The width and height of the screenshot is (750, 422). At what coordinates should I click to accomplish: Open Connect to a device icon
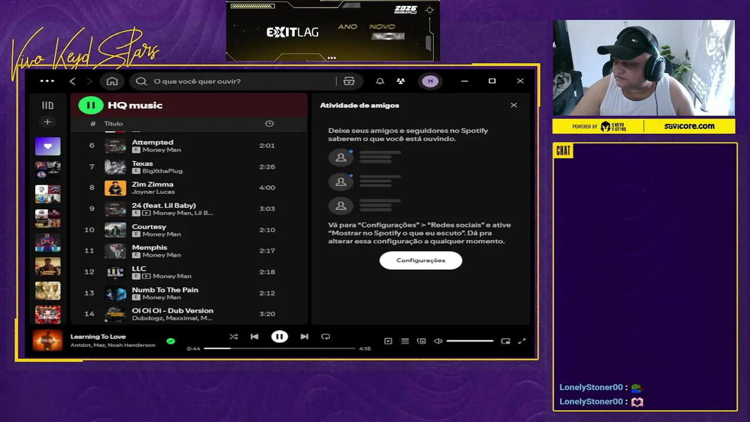[x=421, y=341]
